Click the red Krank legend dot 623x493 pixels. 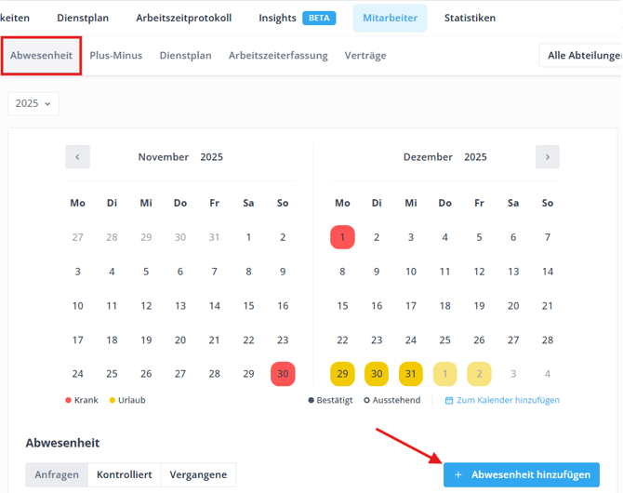click(67, 400)
